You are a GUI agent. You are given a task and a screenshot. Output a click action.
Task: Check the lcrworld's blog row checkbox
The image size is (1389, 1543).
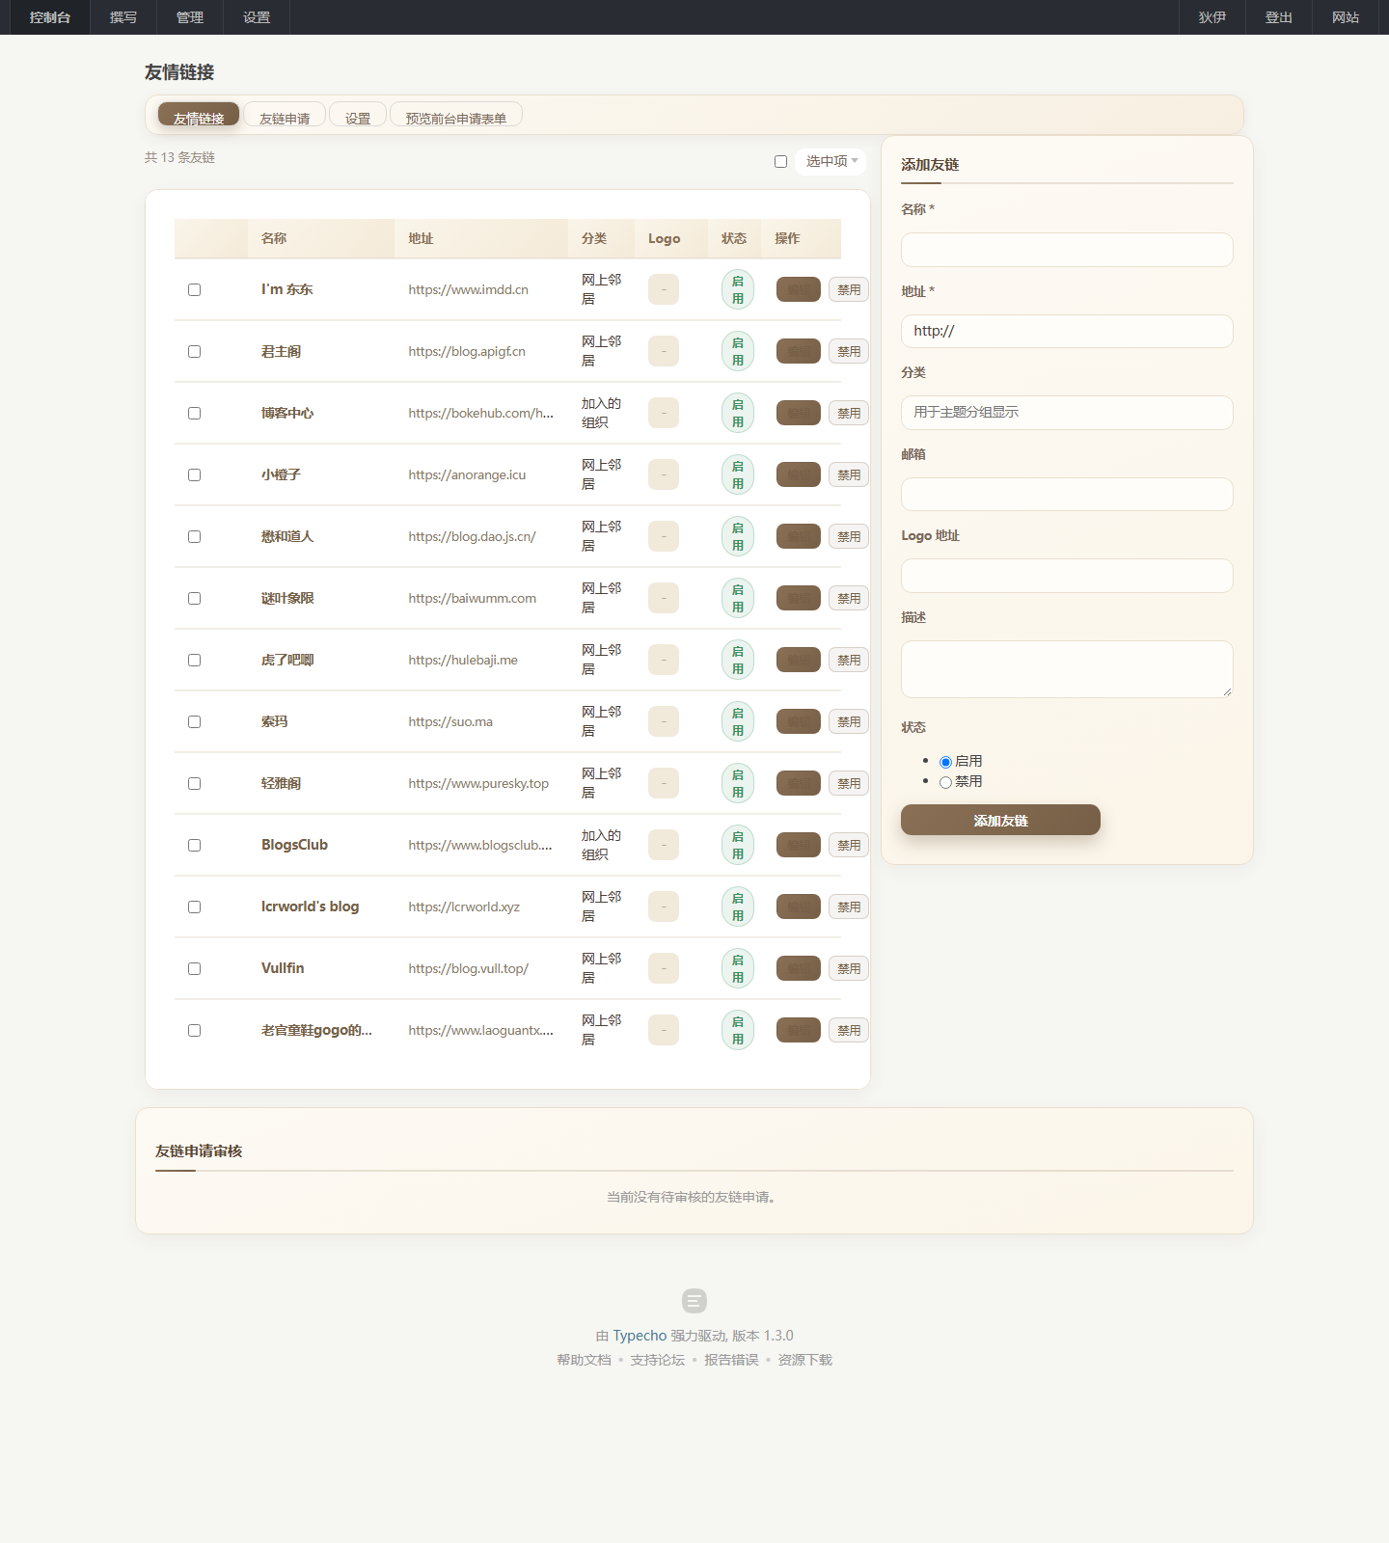[195, 907]
